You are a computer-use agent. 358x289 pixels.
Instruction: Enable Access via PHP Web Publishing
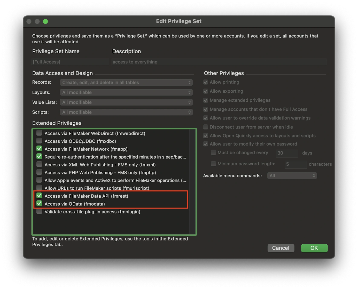[x=39, y=172]
